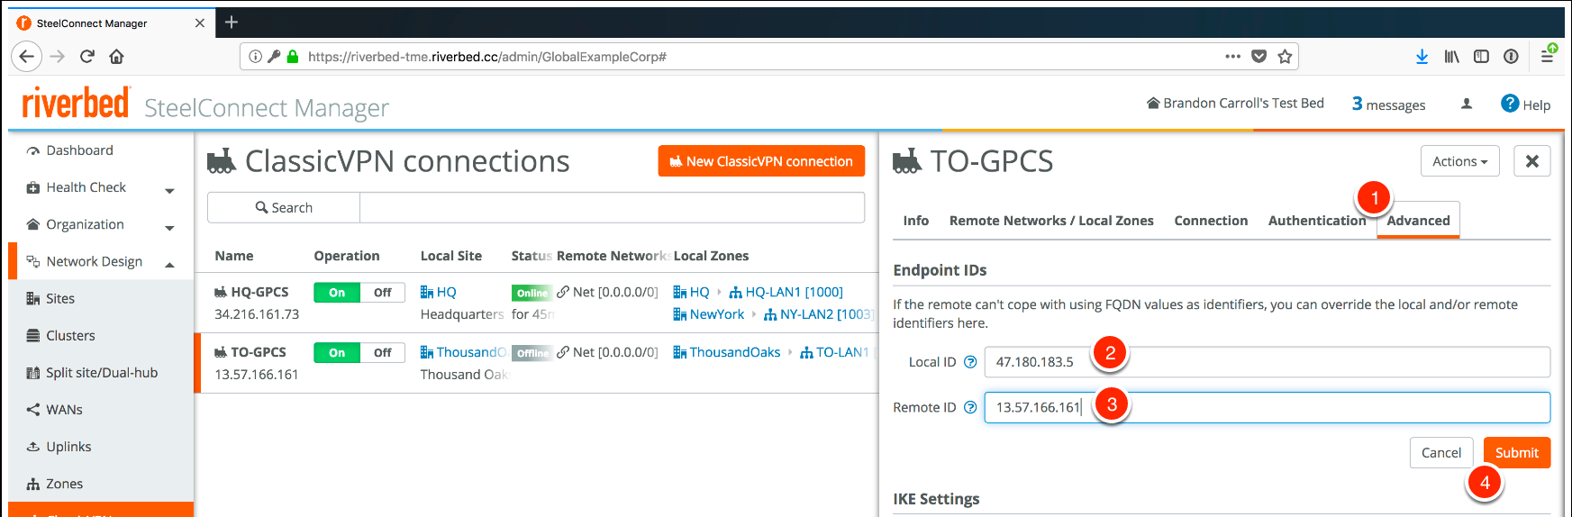1572x517 pixels.
Task: Close the TO-GPCS panel
Action: click(x=1531, y=161)
